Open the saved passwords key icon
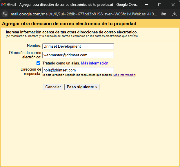This screenshot has height=167, width=180. tap(163, 14)
